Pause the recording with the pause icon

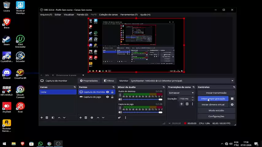pyautogui.click(x=232, y=99)
